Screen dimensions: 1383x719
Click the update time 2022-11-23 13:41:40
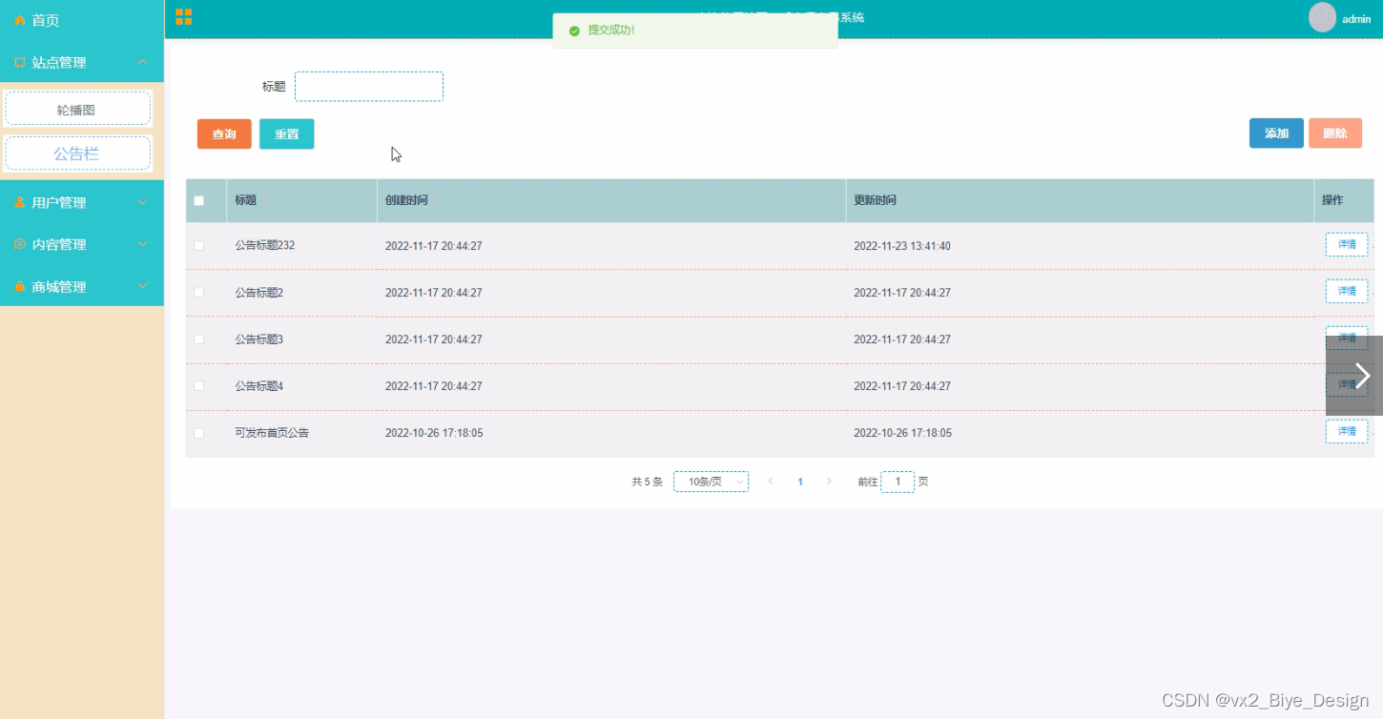(902, 246)
